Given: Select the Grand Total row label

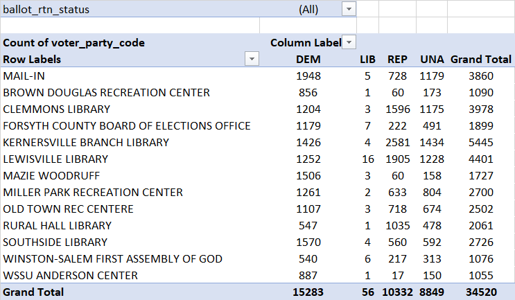Looking at the screenshot, I should tap(33, 292).
